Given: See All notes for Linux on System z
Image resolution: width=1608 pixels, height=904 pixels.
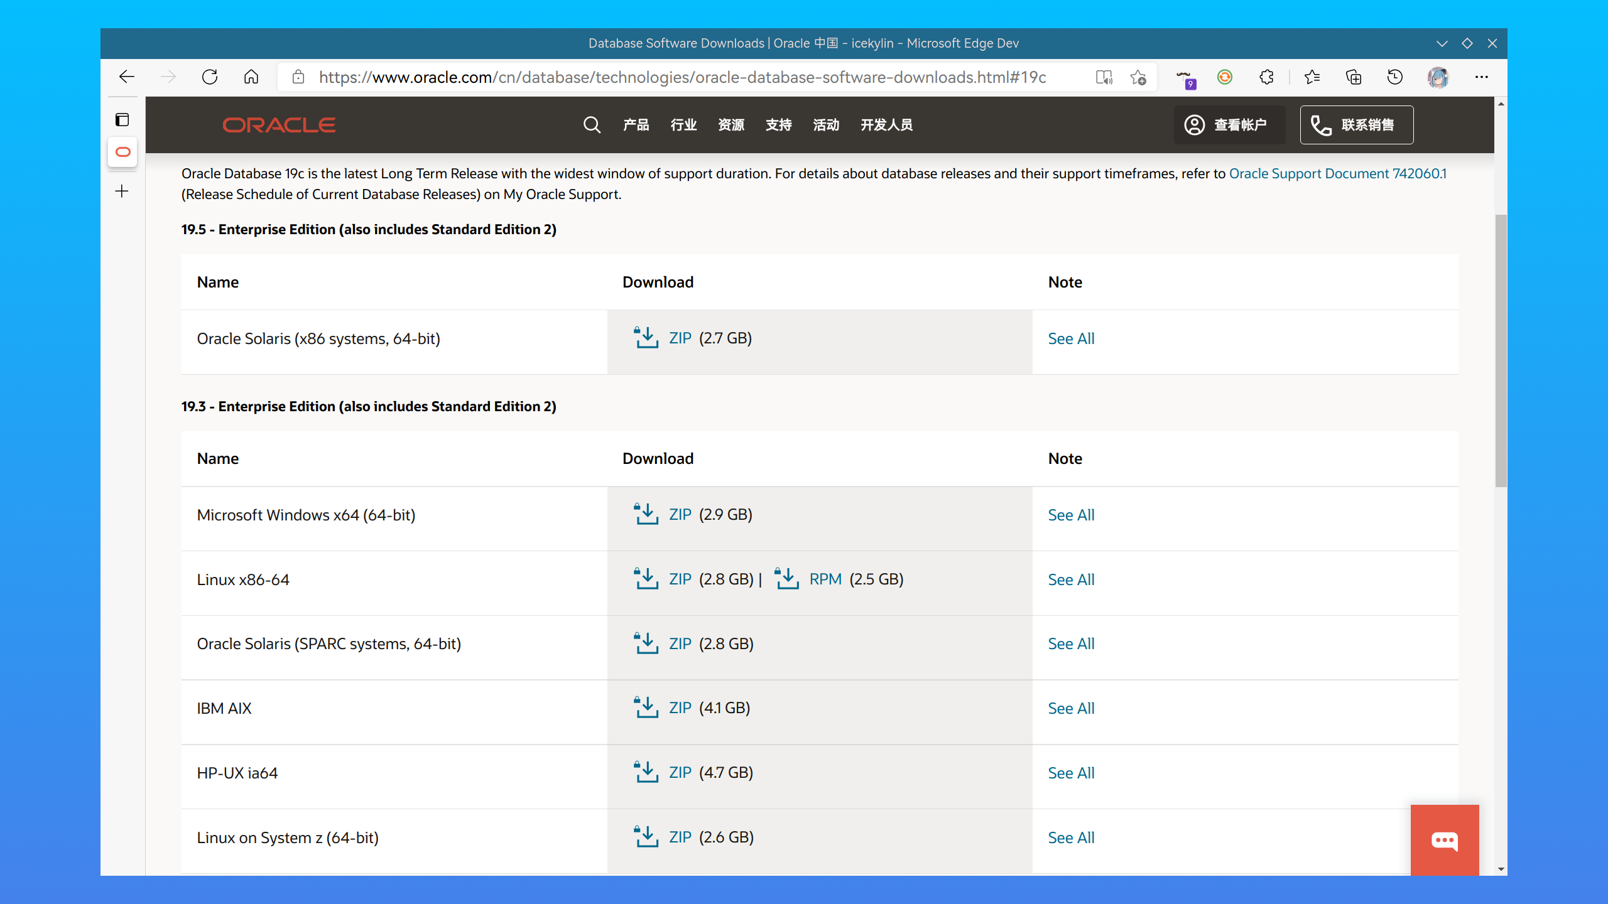Looking at the screenshot, I should [1071, 837].
